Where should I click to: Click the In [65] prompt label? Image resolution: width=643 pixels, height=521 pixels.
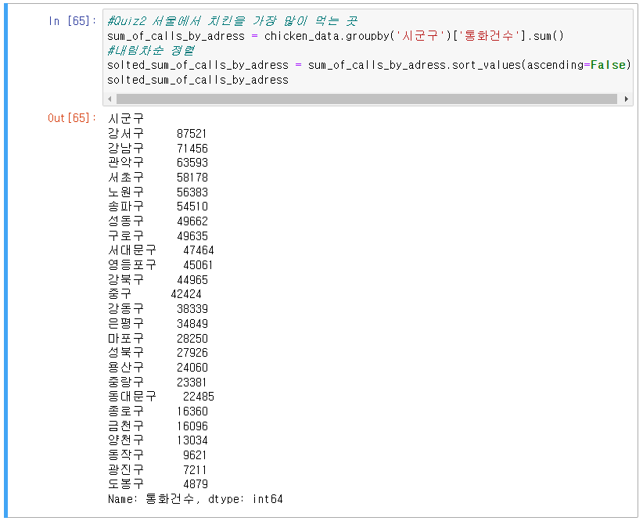coord(72,21)
